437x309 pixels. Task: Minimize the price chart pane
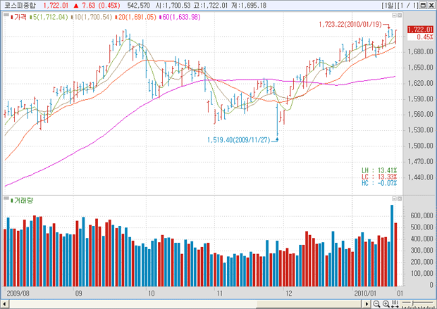click(395, 15)
